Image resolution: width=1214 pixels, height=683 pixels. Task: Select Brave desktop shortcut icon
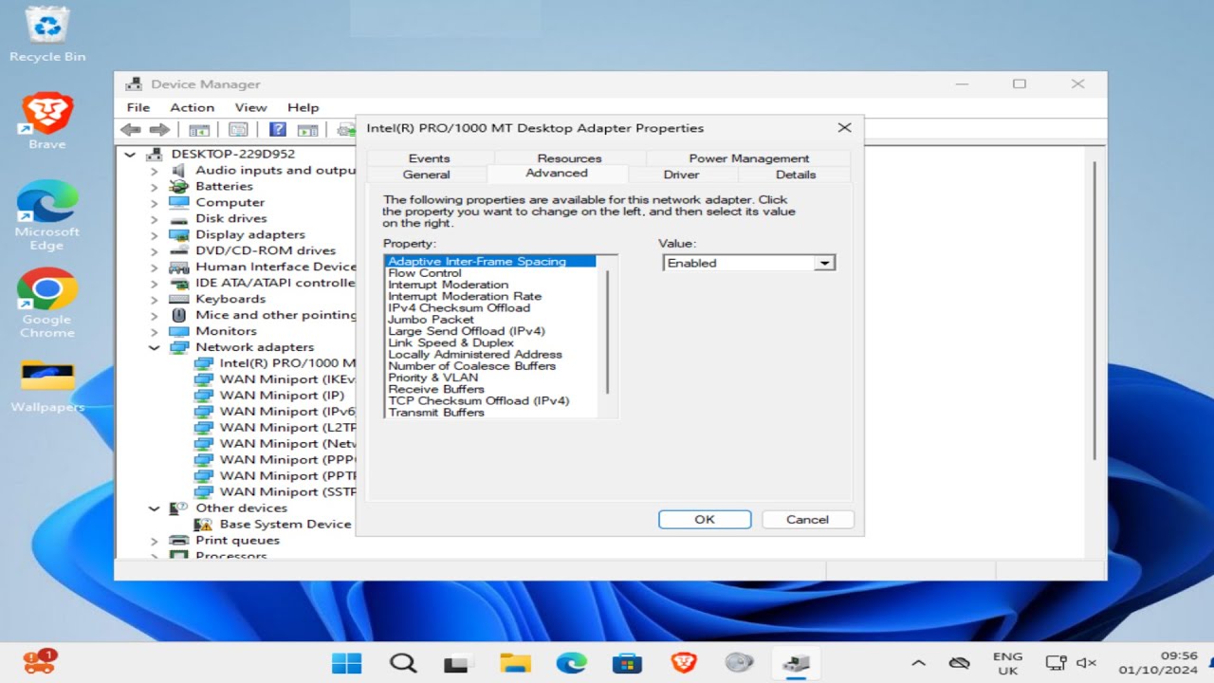47,121
